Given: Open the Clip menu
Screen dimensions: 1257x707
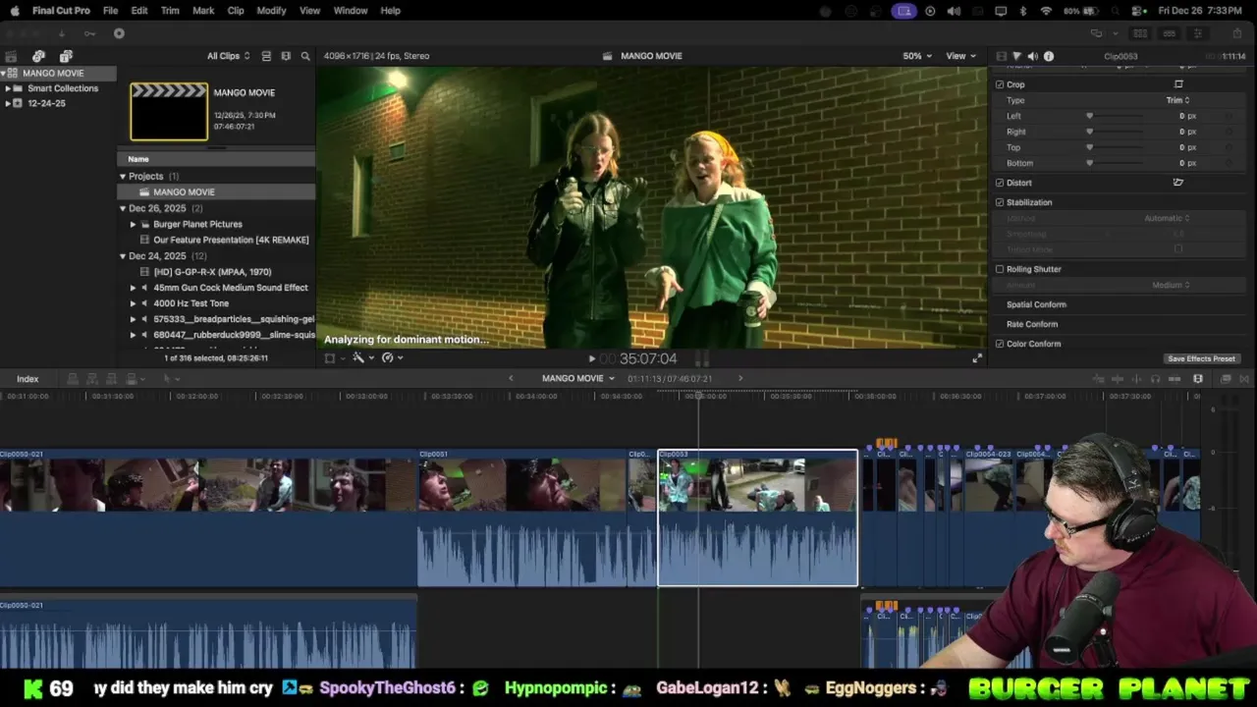Looking at the screenshot, I should [x=236, y=11].
